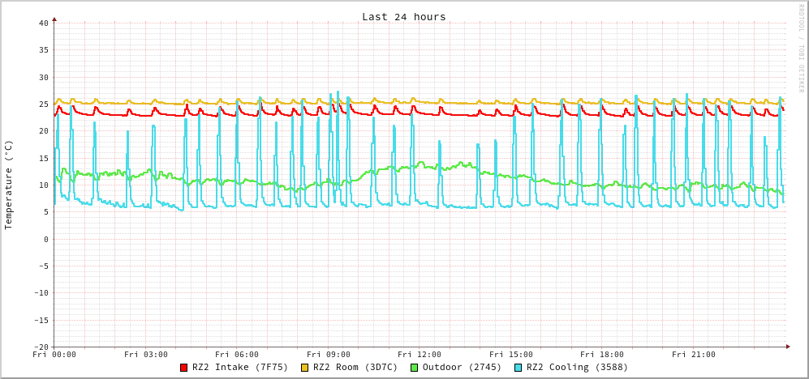This screenshot has width=809, height=379.
Task: Click the Temperature (°C) axis label
Action: click(9, 185)
